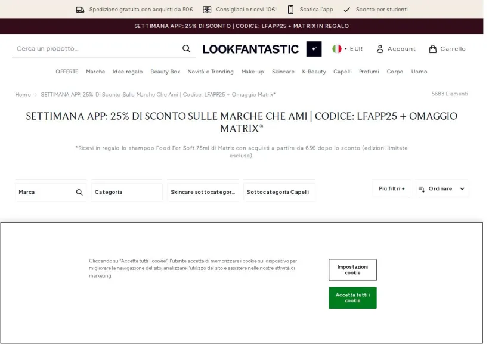Open the Idee regalo menu

tap(128, 72)
